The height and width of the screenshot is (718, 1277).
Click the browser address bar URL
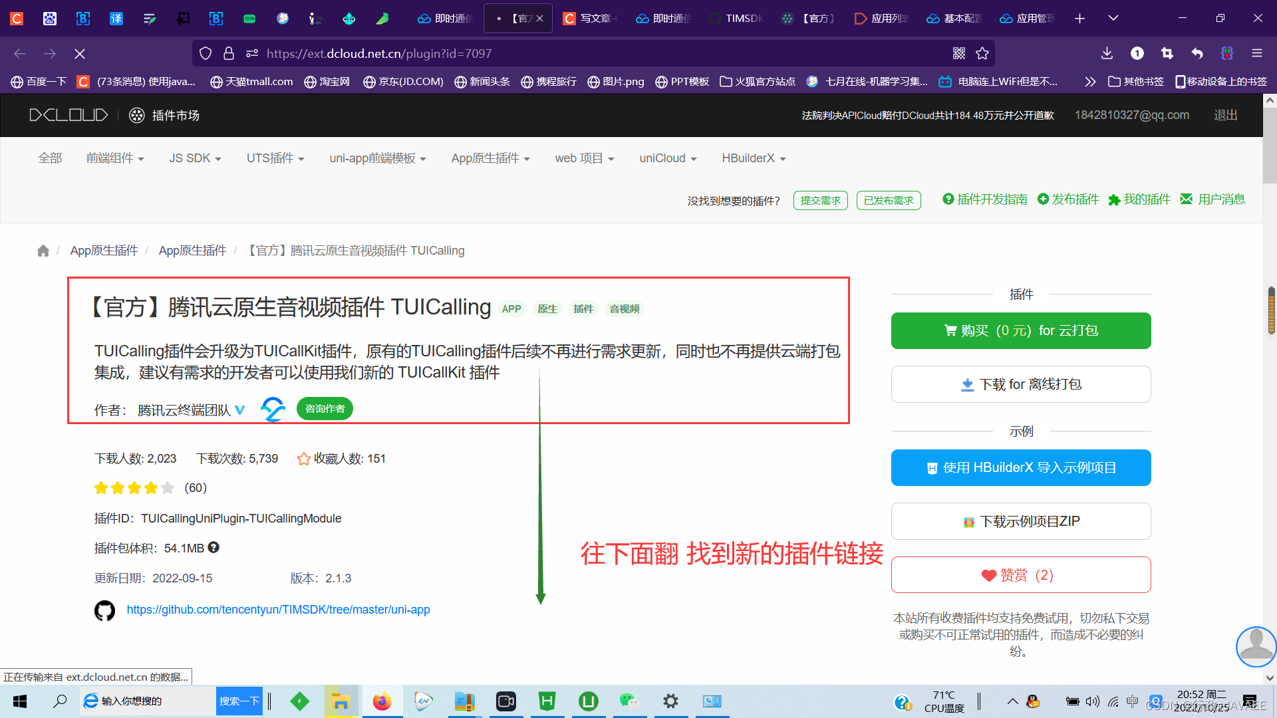[x=379, y=53]
